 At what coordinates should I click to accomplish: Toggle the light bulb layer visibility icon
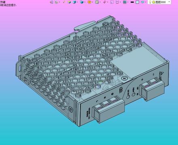tap(150, 2)
